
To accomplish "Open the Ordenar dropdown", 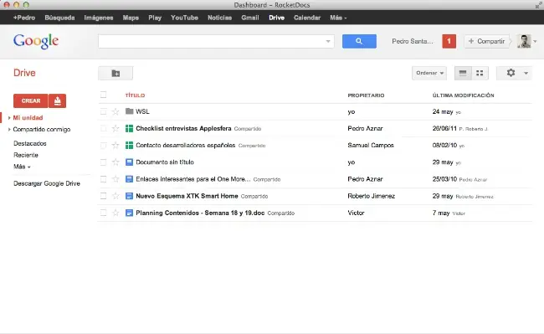I will click(x=429, y=73).
